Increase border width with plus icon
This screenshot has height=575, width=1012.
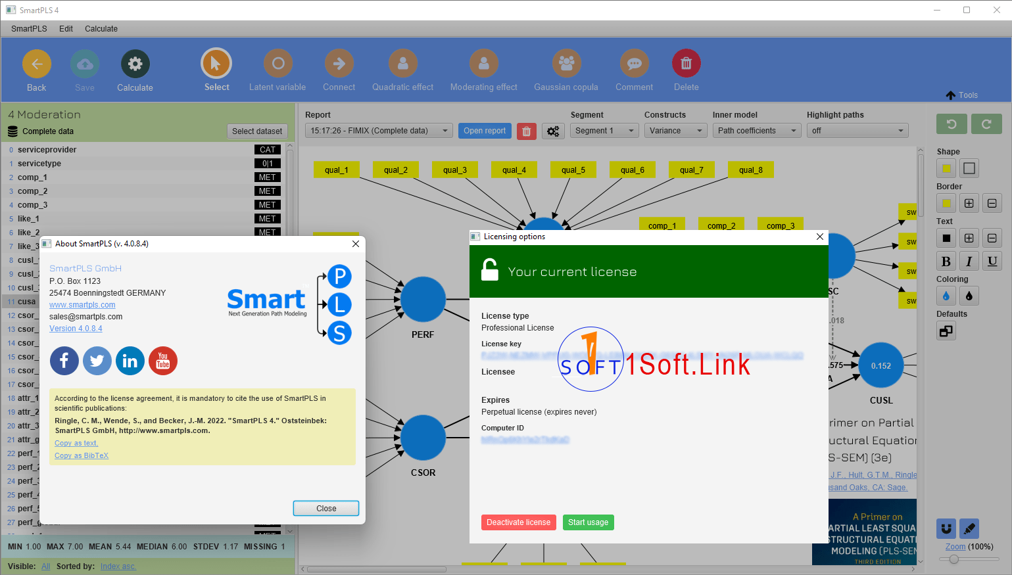click(969, 203)
